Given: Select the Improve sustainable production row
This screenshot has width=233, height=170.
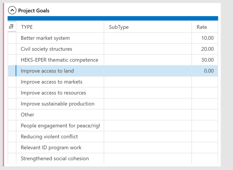Looking at the screenshot, I should click(x=58, y=104).
